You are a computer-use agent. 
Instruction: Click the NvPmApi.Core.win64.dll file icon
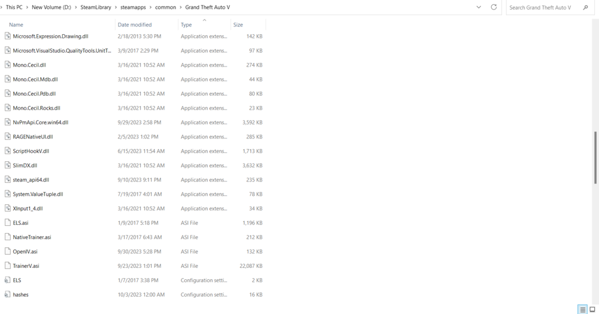tap(7, 122)
